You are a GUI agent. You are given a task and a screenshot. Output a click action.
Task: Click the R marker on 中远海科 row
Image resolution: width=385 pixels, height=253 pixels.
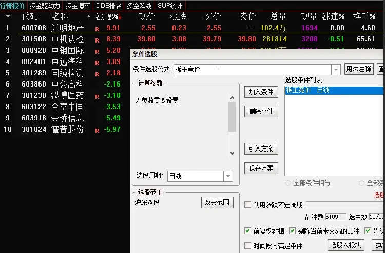[x=97, y=63]
